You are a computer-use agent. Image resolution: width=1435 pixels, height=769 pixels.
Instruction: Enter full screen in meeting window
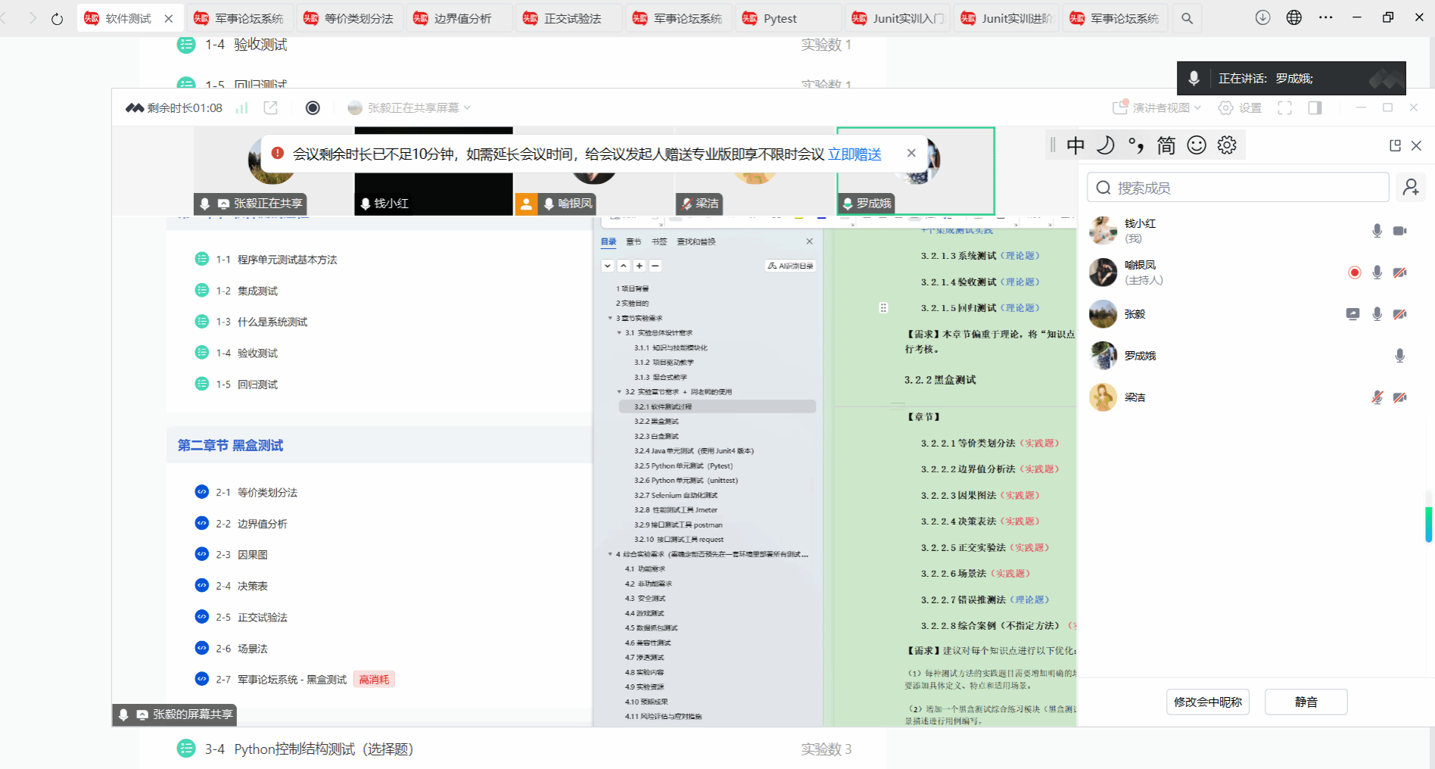[x=1284, y=108]
